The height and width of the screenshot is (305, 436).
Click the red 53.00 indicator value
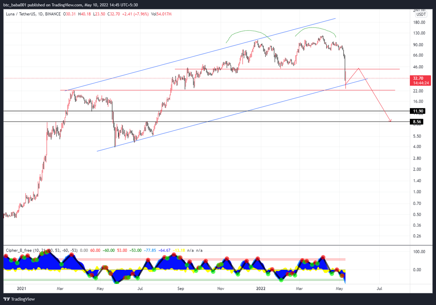tap(122, 251)
